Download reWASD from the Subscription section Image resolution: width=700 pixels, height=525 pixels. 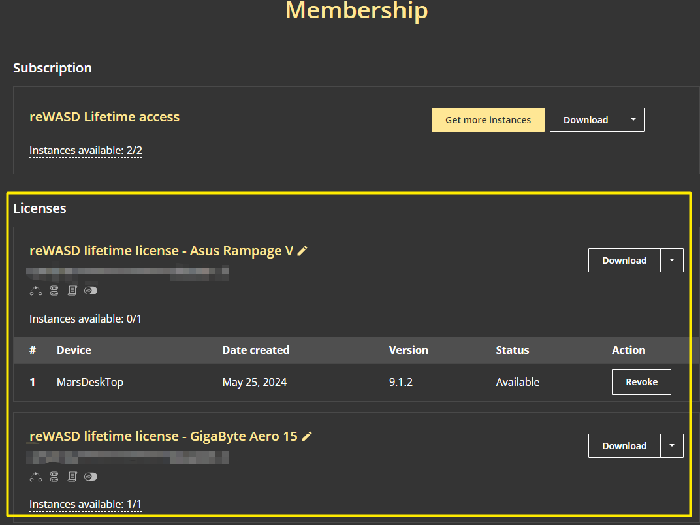(586, 120)
